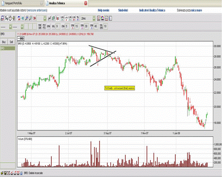Click the second LIN scale icon with red mark
The width and height of the screenshot is (222, 177).
point(74,18)
